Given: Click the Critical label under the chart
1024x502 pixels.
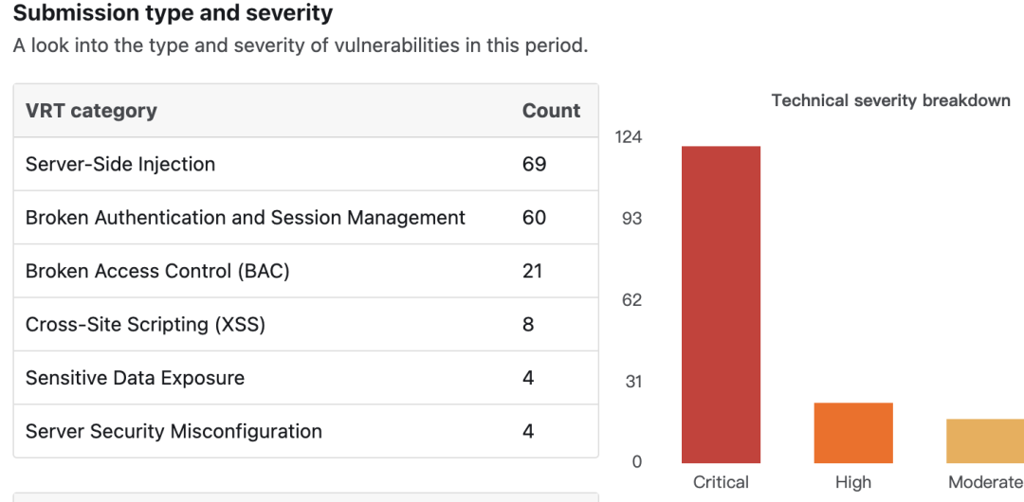Looking at the screenshot, I should pyautogui.click(x=722, y=482).
